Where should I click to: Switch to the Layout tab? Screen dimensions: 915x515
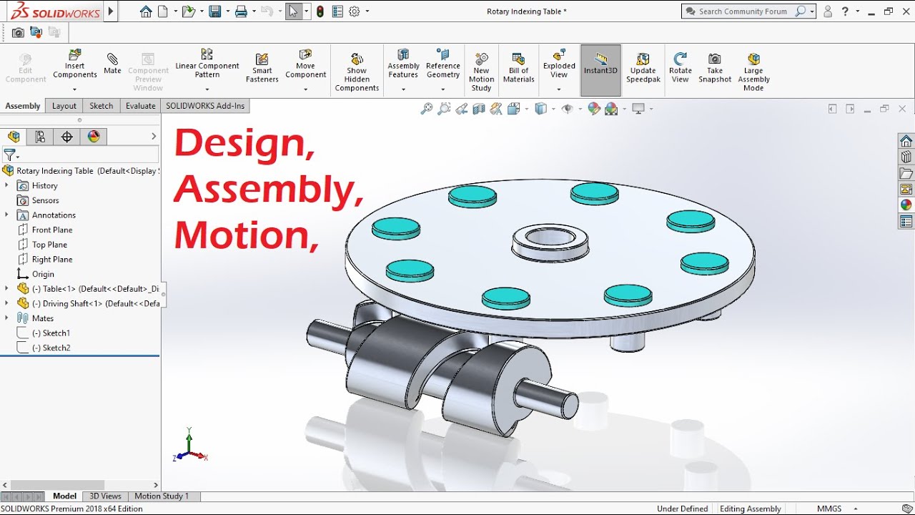(64, 106)
